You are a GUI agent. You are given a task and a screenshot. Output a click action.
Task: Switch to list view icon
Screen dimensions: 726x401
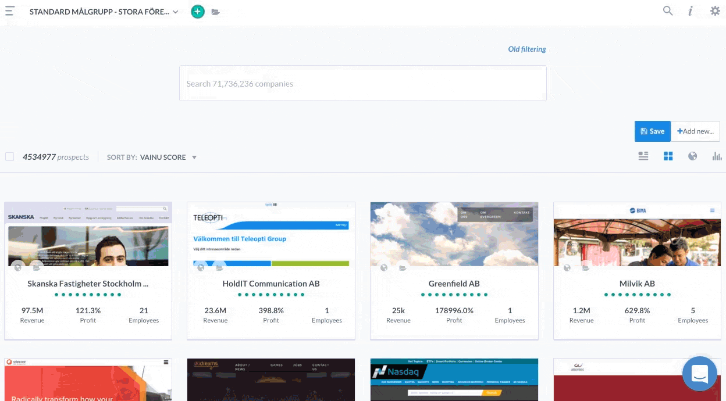click(643, 156)
